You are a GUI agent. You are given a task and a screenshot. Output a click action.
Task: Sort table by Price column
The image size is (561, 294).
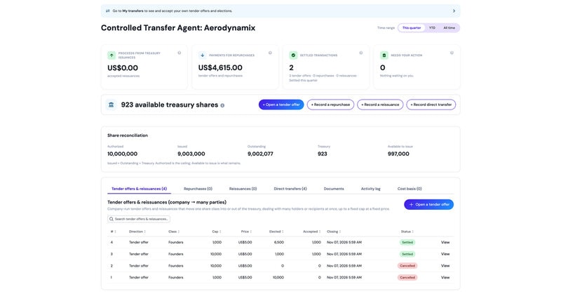point(246,232)
